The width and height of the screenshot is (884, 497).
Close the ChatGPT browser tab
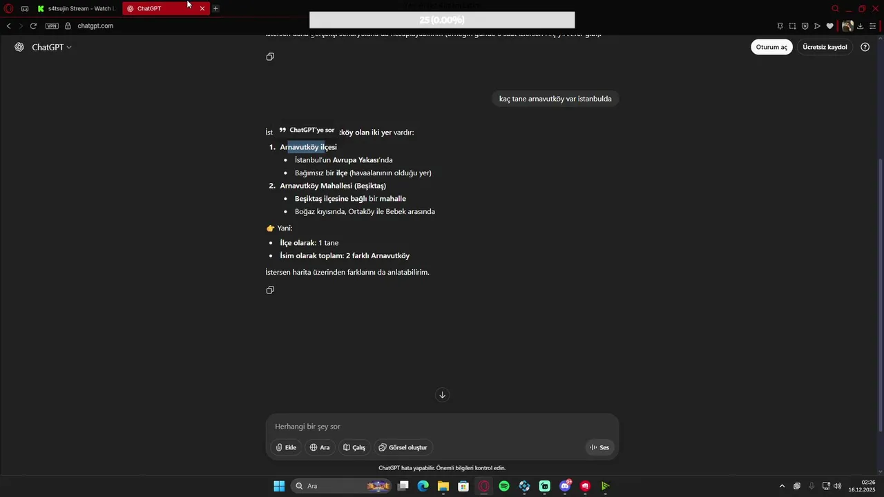(202, 8)
